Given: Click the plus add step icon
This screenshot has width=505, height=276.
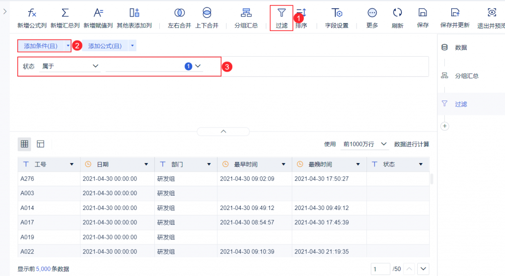Looking at the screenshot, I should (x=445, y=126).
